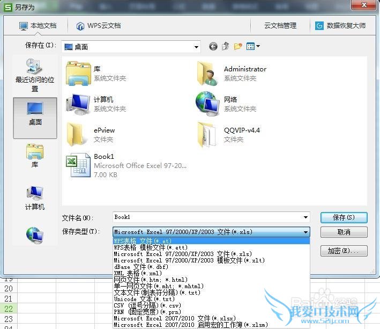Select 计算机 in the places sidebar
The image size is (380, 329).
[35, 198]
